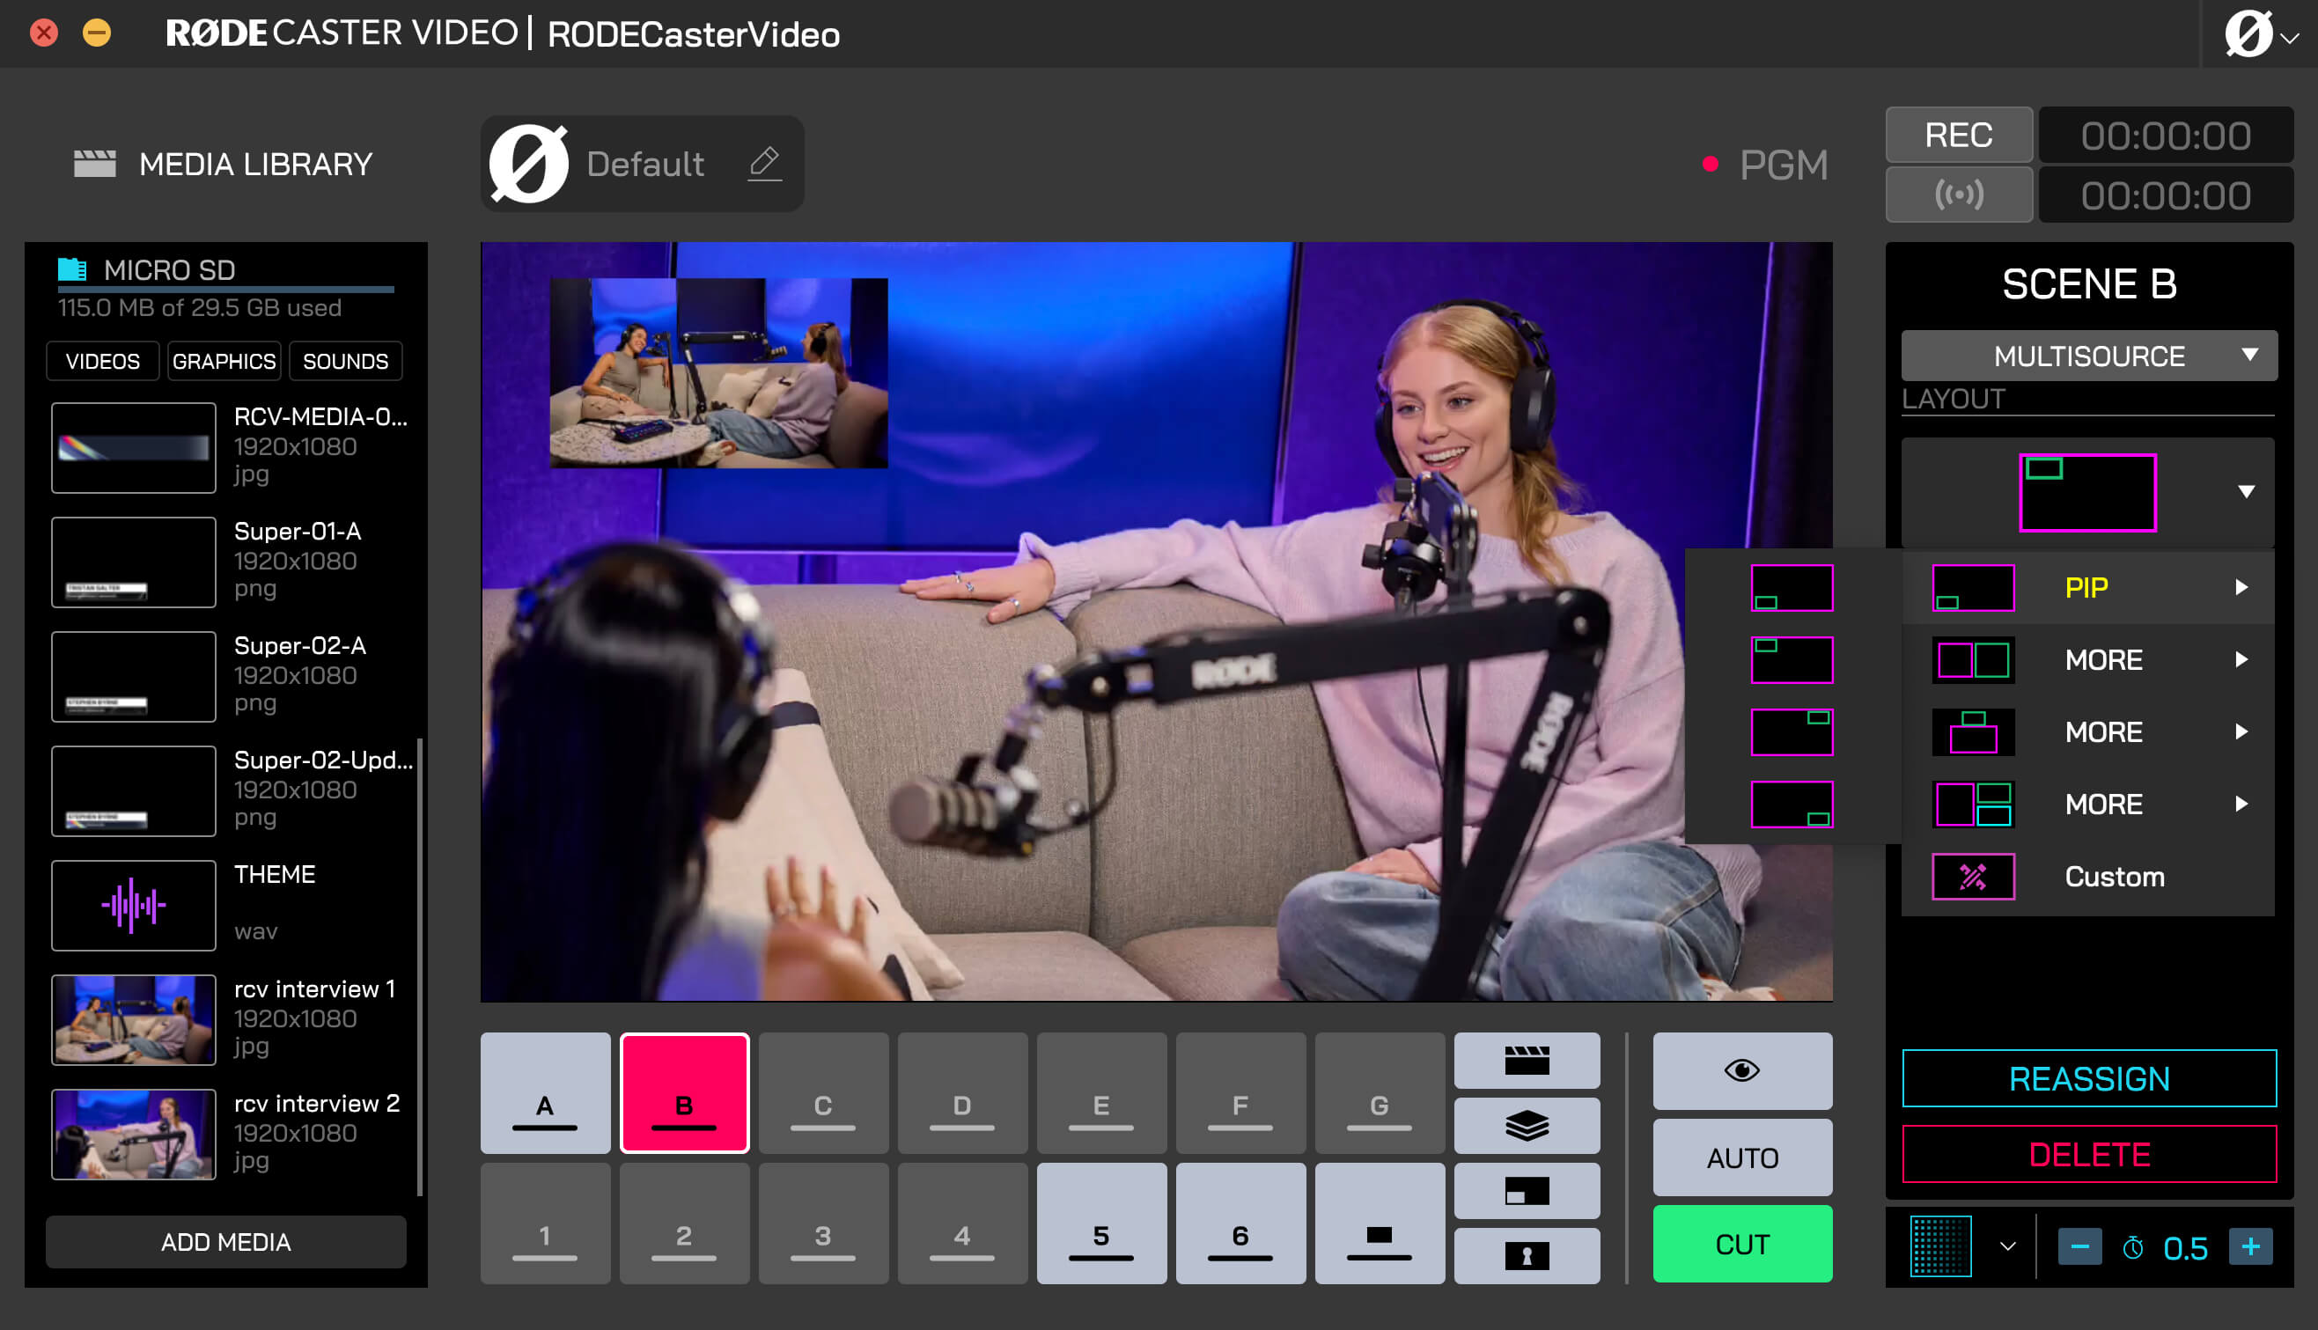Open the PIP layout submenu entry
Screen dimensions: 2318x1330
(2088, 587)
